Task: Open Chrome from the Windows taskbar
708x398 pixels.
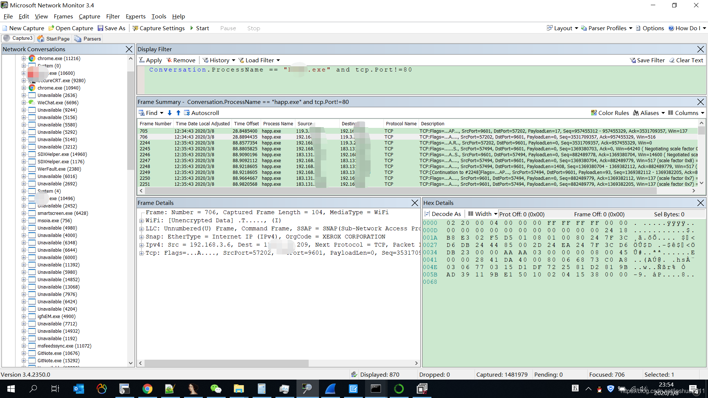Action: pyautogui.click(x=147, y=389)
